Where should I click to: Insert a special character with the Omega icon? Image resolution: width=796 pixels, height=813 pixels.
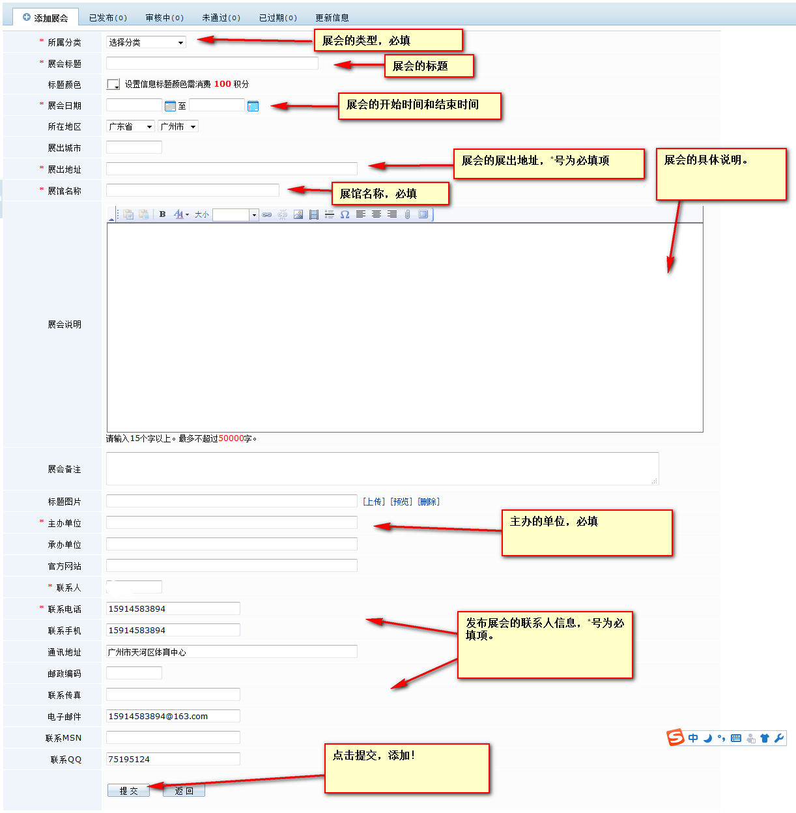point(345,214)
